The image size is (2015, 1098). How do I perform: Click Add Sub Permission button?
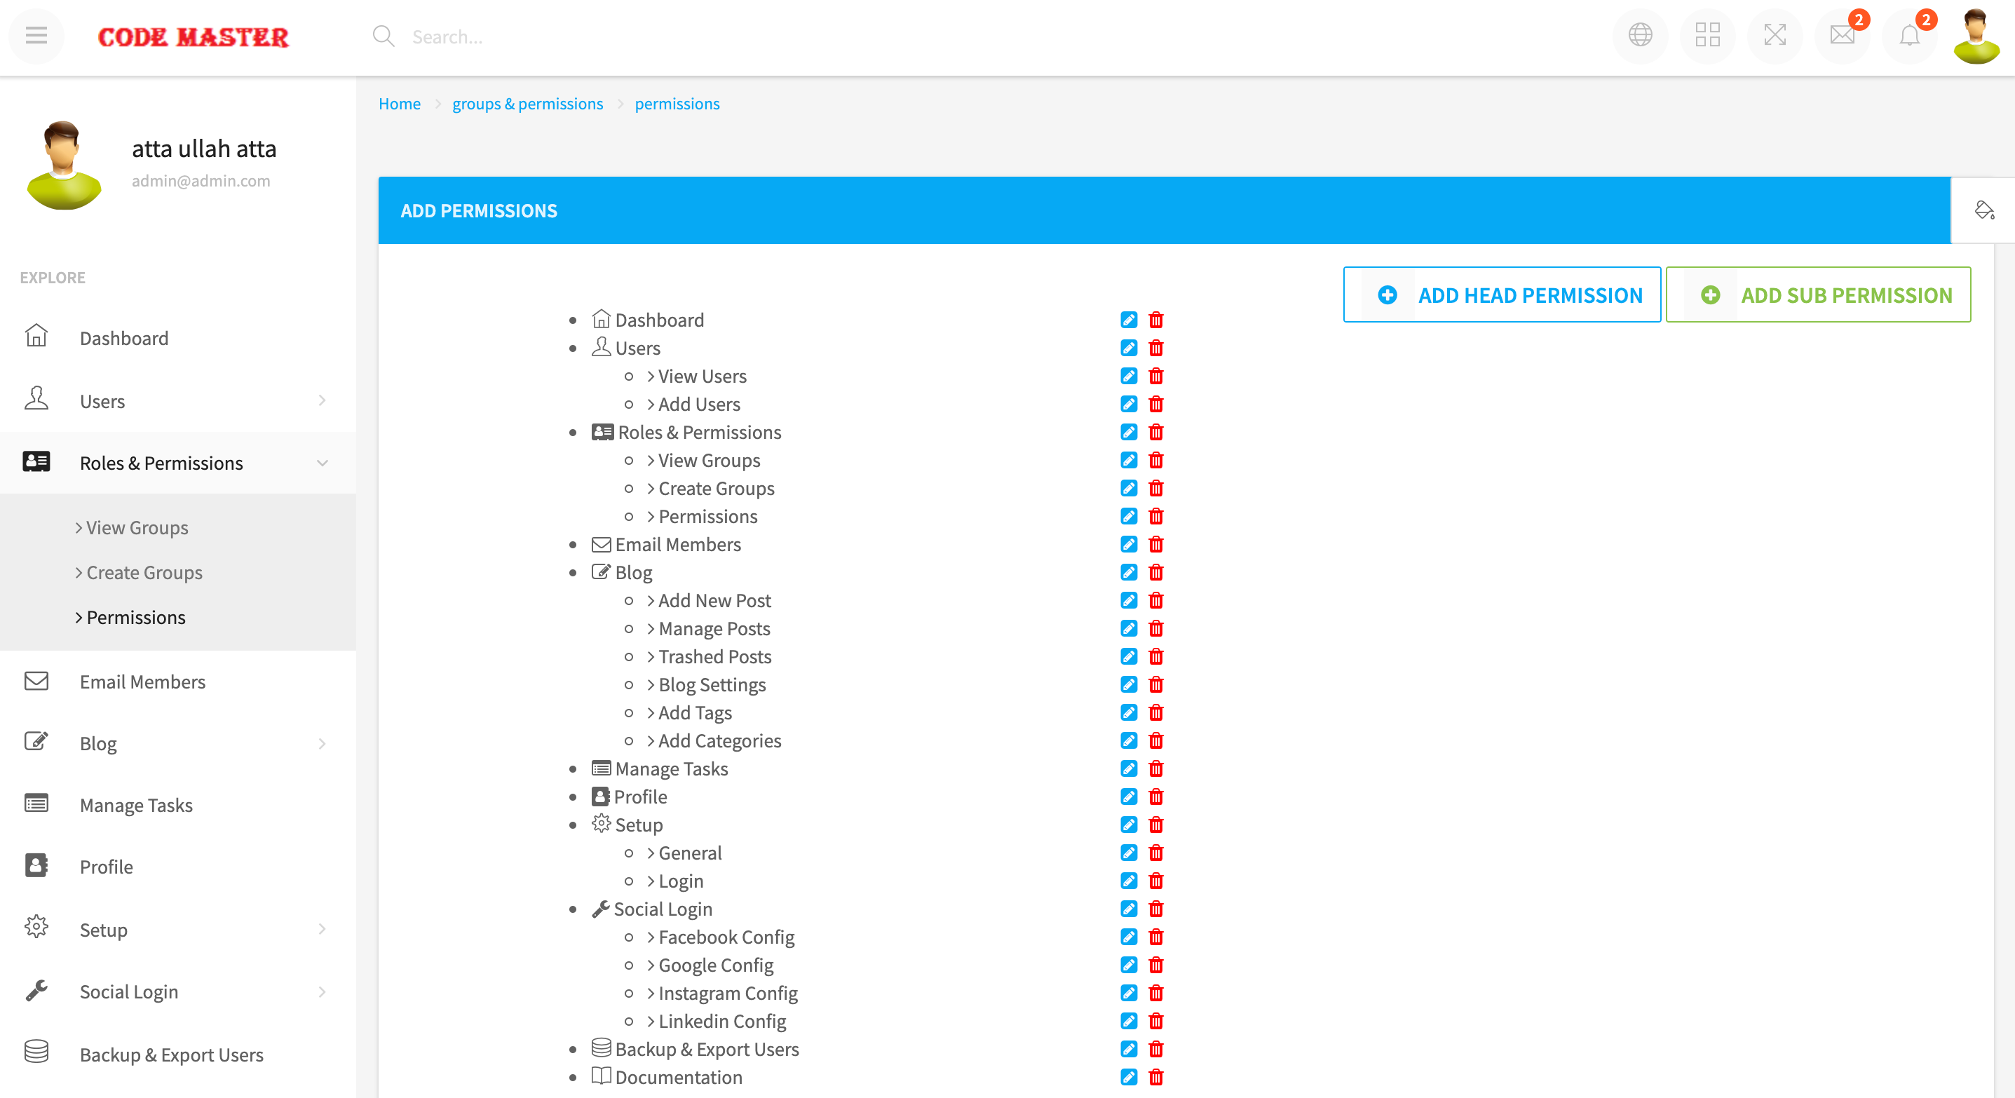pos(1818,294)
